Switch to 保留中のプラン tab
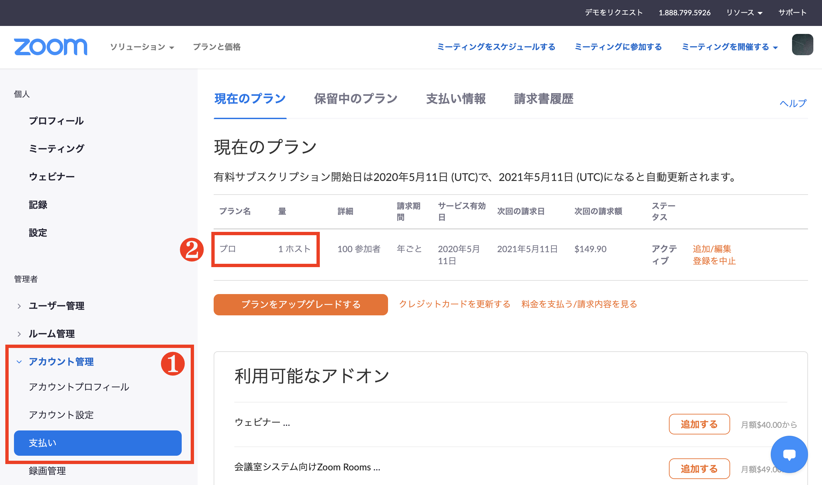This screenshot has height=485, width=822. 356,99
